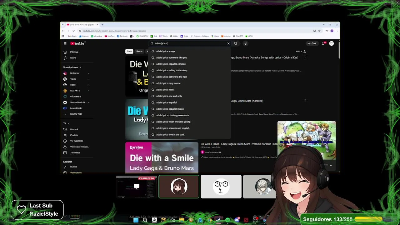
Task: Open more options for second Karaoke result
Action: [305, 100]
